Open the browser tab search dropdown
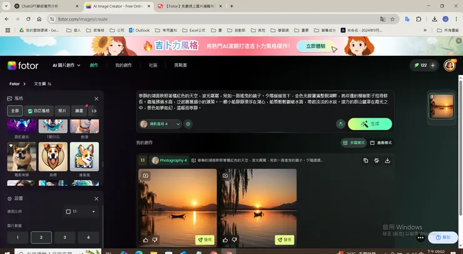Image resolution: width=463 pixels, height=254 pixels. coord(6,6)
